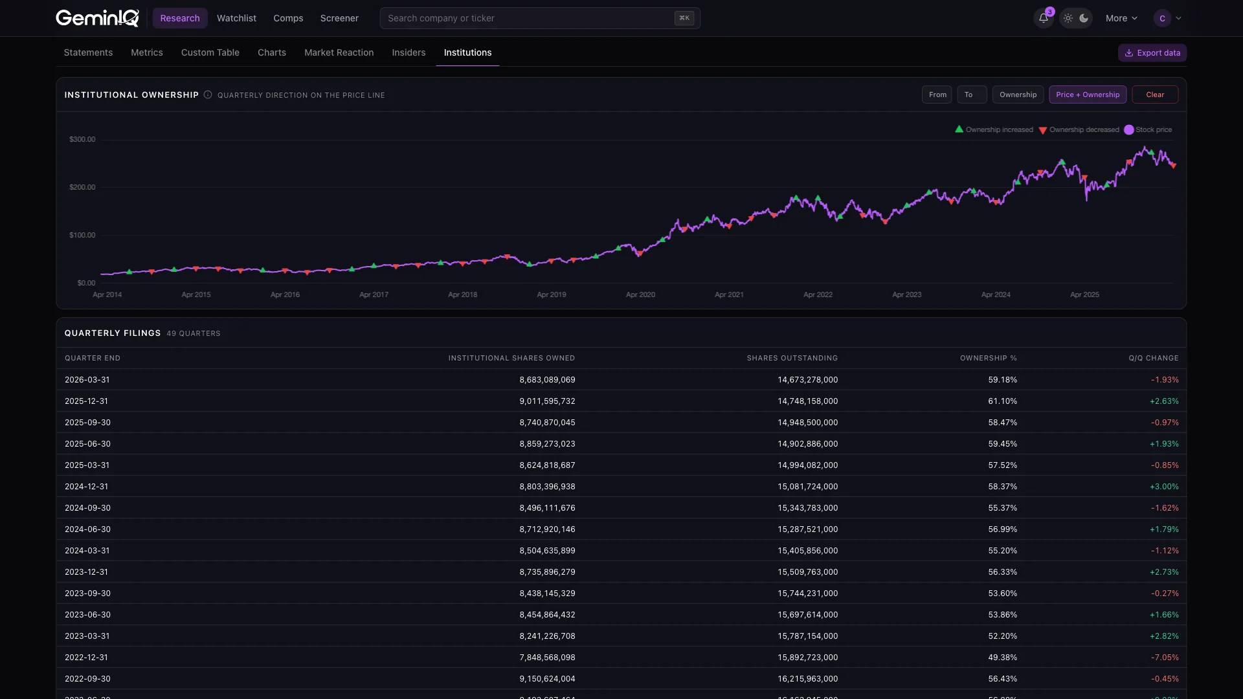The height and width of the screenshot is (699, 1243).
Task: Click the 8,740,870,045 shares owned value
Action: pyautogui.click(x=547, y=423)
